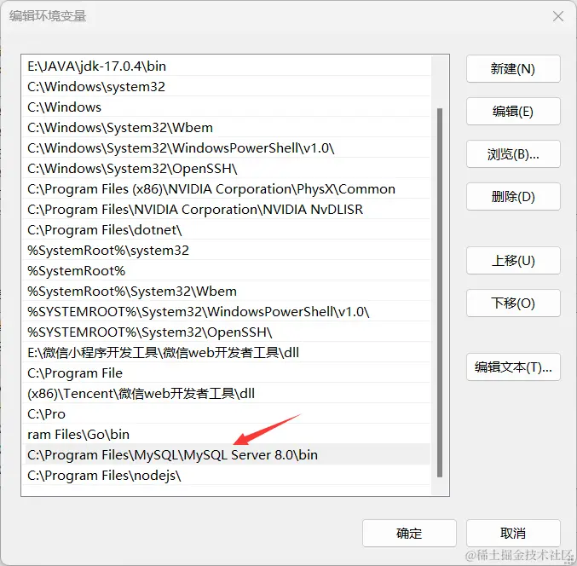Select C:\Windows\System32\Wbem entry

(x=227, y=128)
